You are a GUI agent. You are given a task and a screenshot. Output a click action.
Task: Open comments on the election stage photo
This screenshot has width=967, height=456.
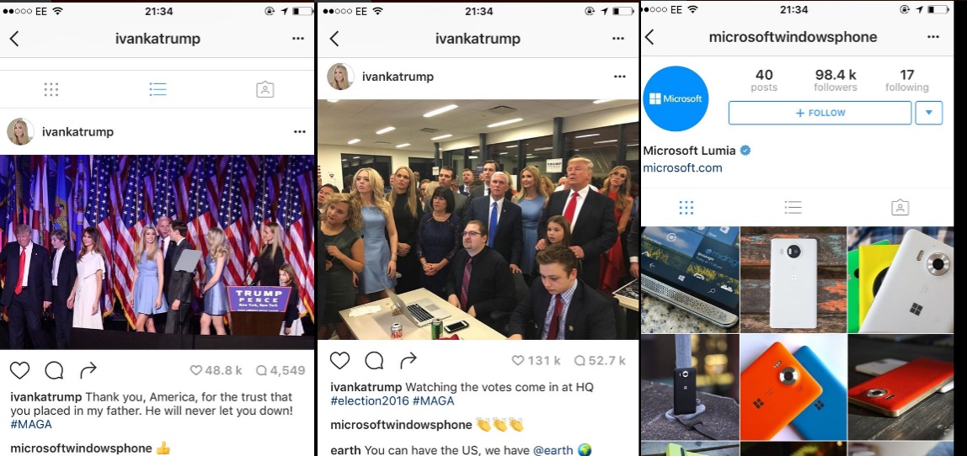[x=54, y=370]
